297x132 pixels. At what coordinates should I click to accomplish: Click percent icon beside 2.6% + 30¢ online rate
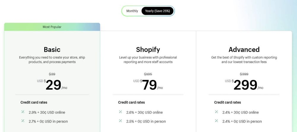point(120,112)
